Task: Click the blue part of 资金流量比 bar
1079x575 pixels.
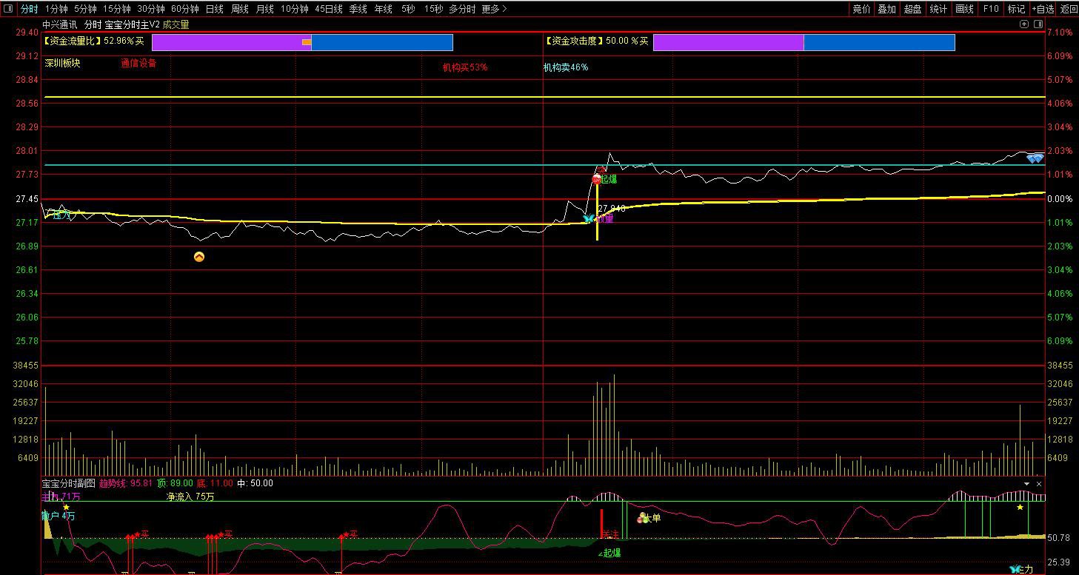Action: (x=382, y=42)
